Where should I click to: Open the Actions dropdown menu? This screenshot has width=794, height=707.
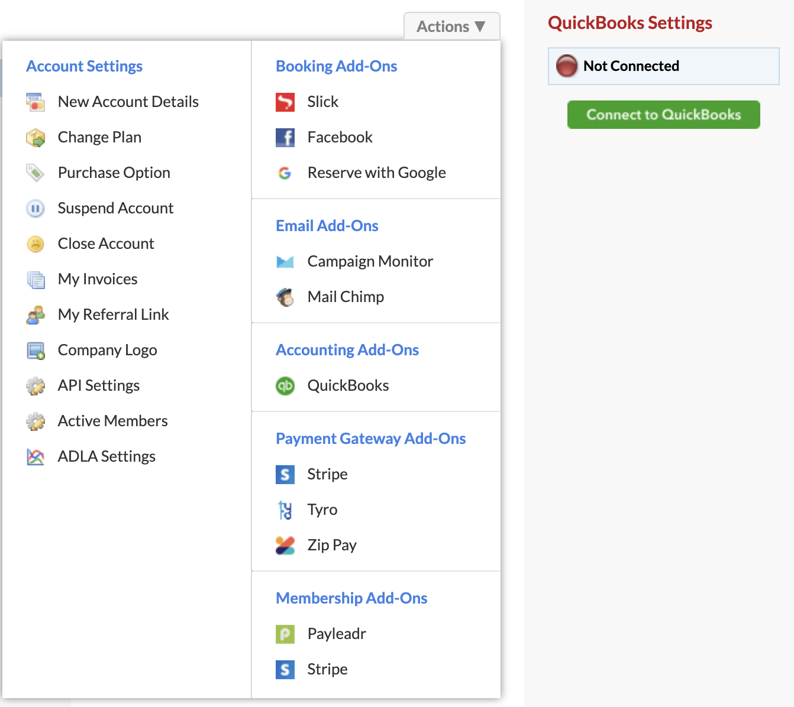click(x=451, y=27)
